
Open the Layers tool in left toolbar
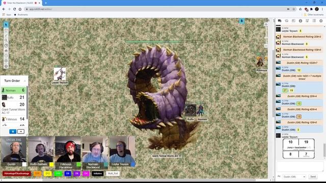(6, 30)
